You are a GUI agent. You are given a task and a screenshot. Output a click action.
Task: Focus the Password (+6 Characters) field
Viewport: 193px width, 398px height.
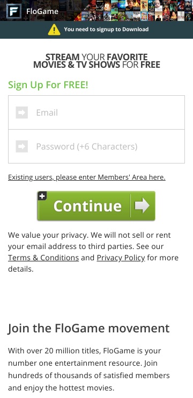(96, 146)
